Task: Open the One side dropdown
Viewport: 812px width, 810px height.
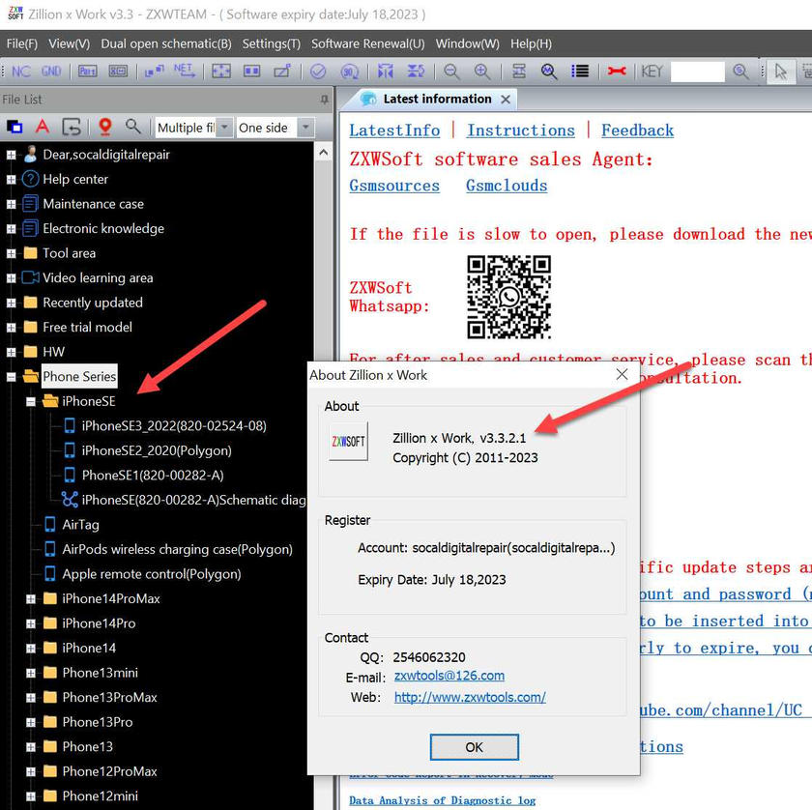Action: (305, 128)
